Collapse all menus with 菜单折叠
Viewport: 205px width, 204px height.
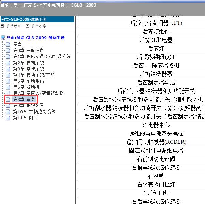[x=39, y=26]
